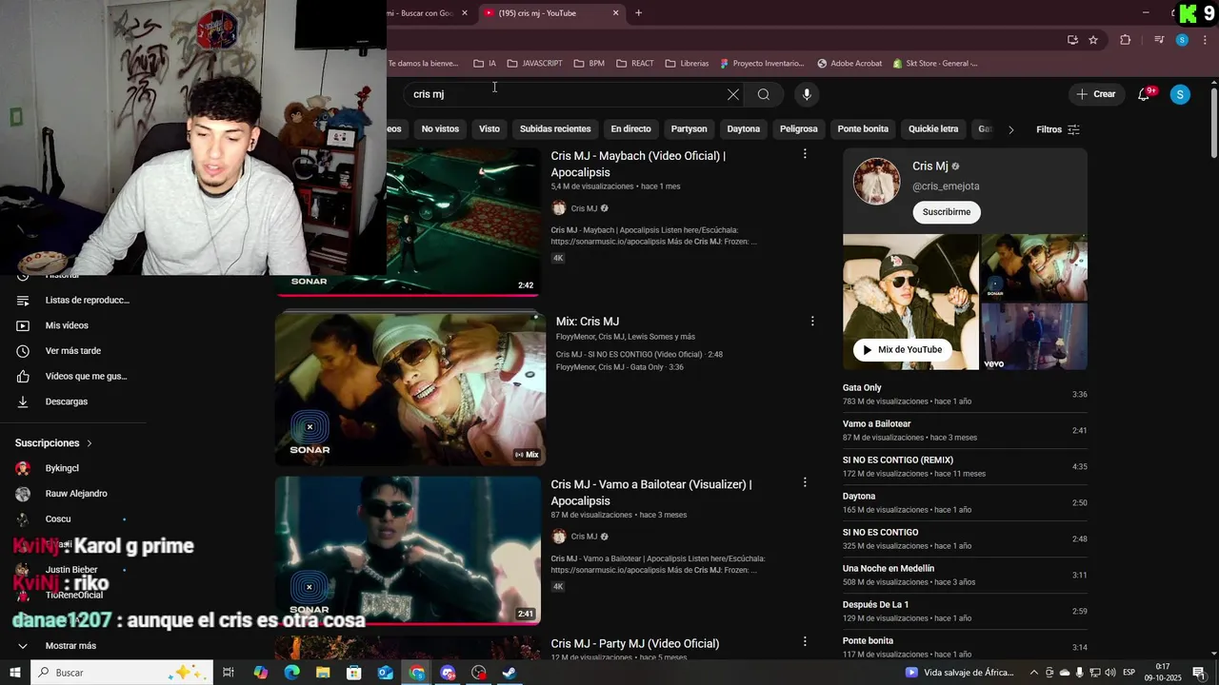Open the Mix: Cris MJ thumbnail

(x=410, y=388)
